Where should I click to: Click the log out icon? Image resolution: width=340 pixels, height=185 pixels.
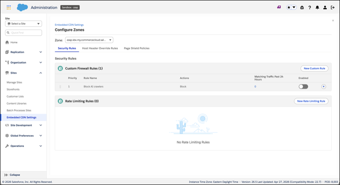332,8
